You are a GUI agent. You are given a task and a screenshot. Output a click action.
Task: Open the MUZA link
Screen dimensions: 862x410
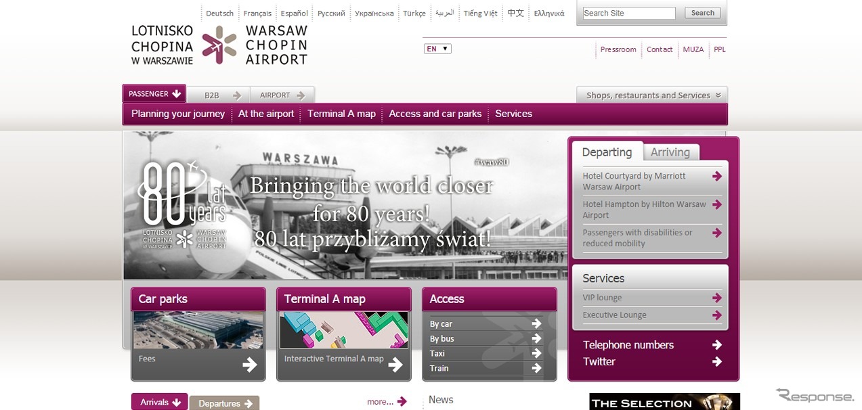coord(693,49)
